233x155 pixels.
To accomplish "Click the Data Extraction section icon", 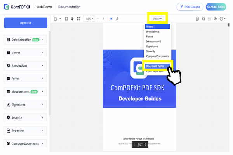I will click(x=9, y=40).
